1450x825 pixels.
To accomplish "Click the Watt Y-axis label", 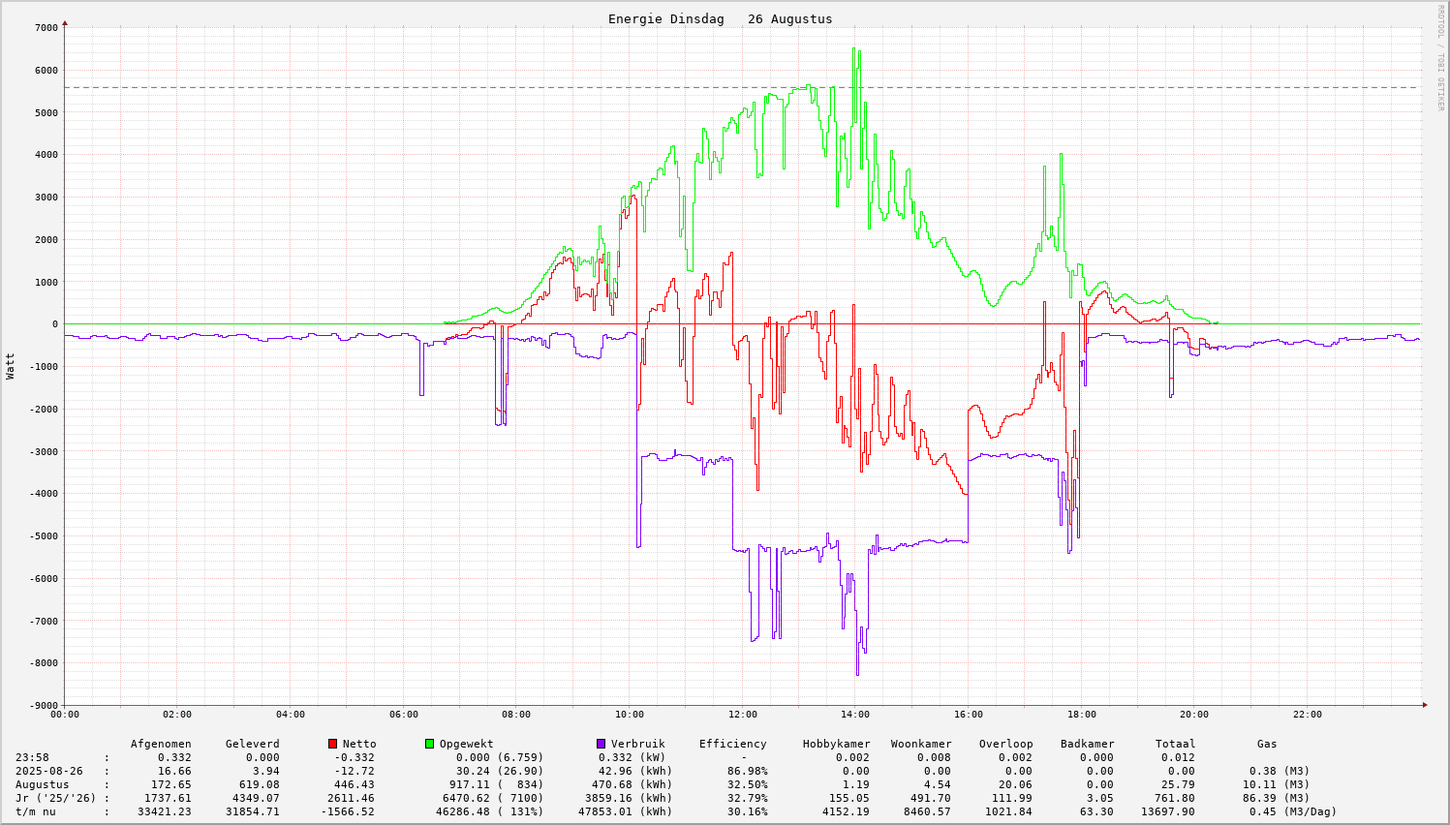I will [11, 366].
